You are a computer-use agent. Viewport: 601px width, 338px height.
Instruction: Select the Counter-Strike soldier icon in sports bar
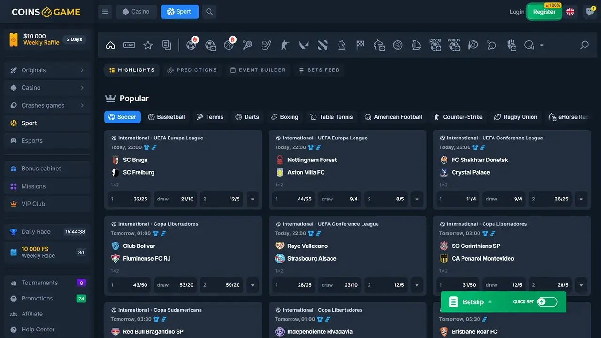click(285, 45)
